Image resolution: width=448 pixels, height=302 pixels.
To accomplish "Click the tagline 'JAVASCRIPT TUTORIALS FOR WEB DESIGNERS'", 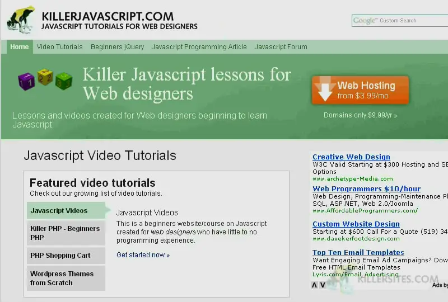I will click(119, 26).
